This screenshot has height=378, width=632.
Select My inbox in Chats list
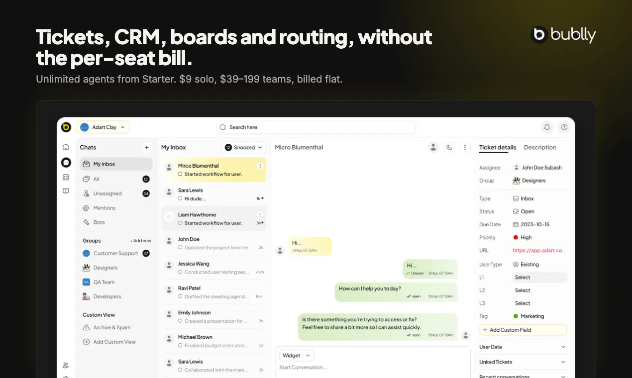(116, 164)
